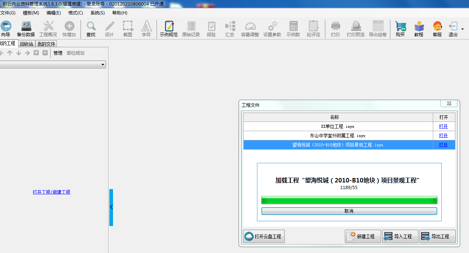Viewport: 469px width, 253px height.
Task: Click 打开 link for 东山中学室外附属工程
Action: click(443, 136)
